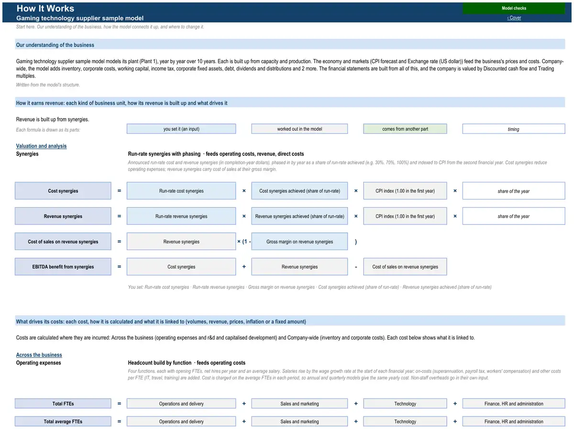The image size is (574, 429).
Task: Click the 'Our understanding of the business' section header
Action: click(290, 45)
